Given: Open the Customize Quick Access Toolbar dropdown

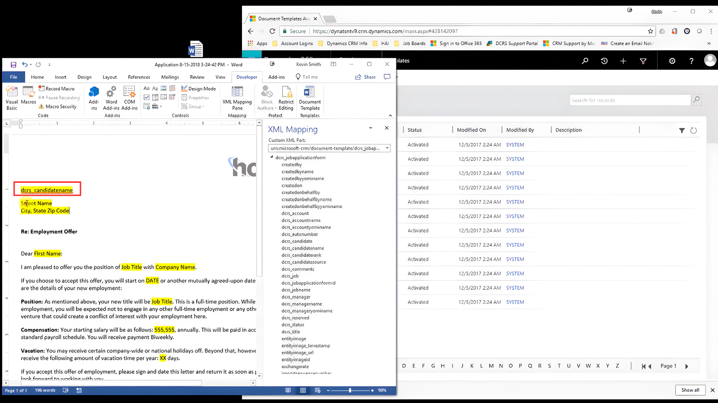Looking at the screenshot, I should pos(49,65).
